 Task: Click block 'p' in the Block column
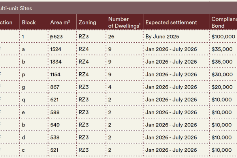pyautogui.click(x=24, y=74)
